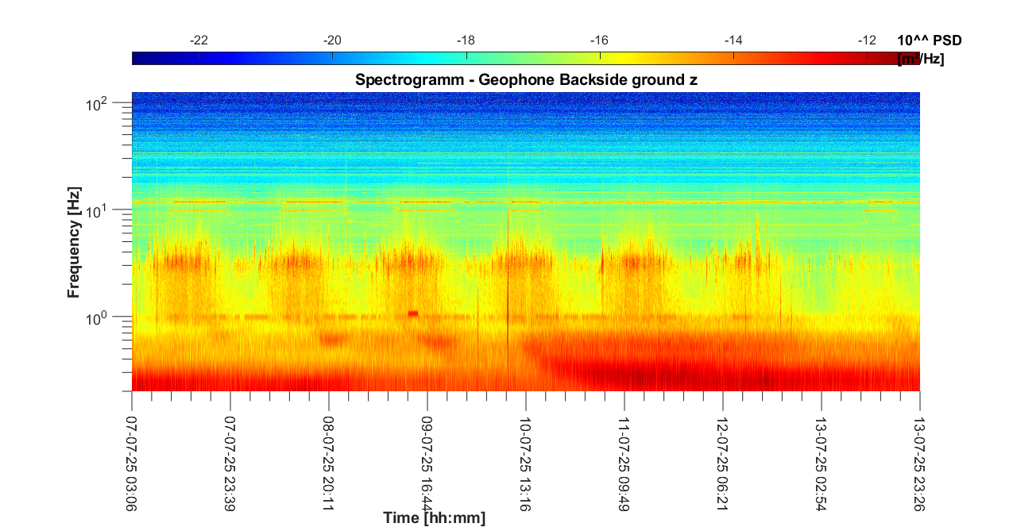Click the -12 colorbar tick label

tap(867, 40)
